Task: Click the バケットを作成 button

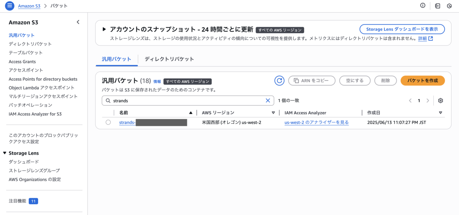Action: (x=422, y=81)
